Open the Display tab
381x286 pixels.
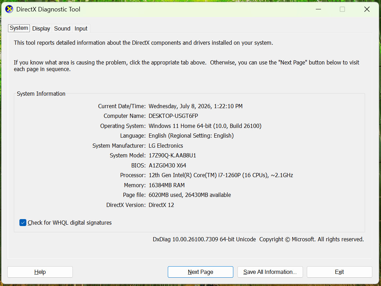point(41,29)
